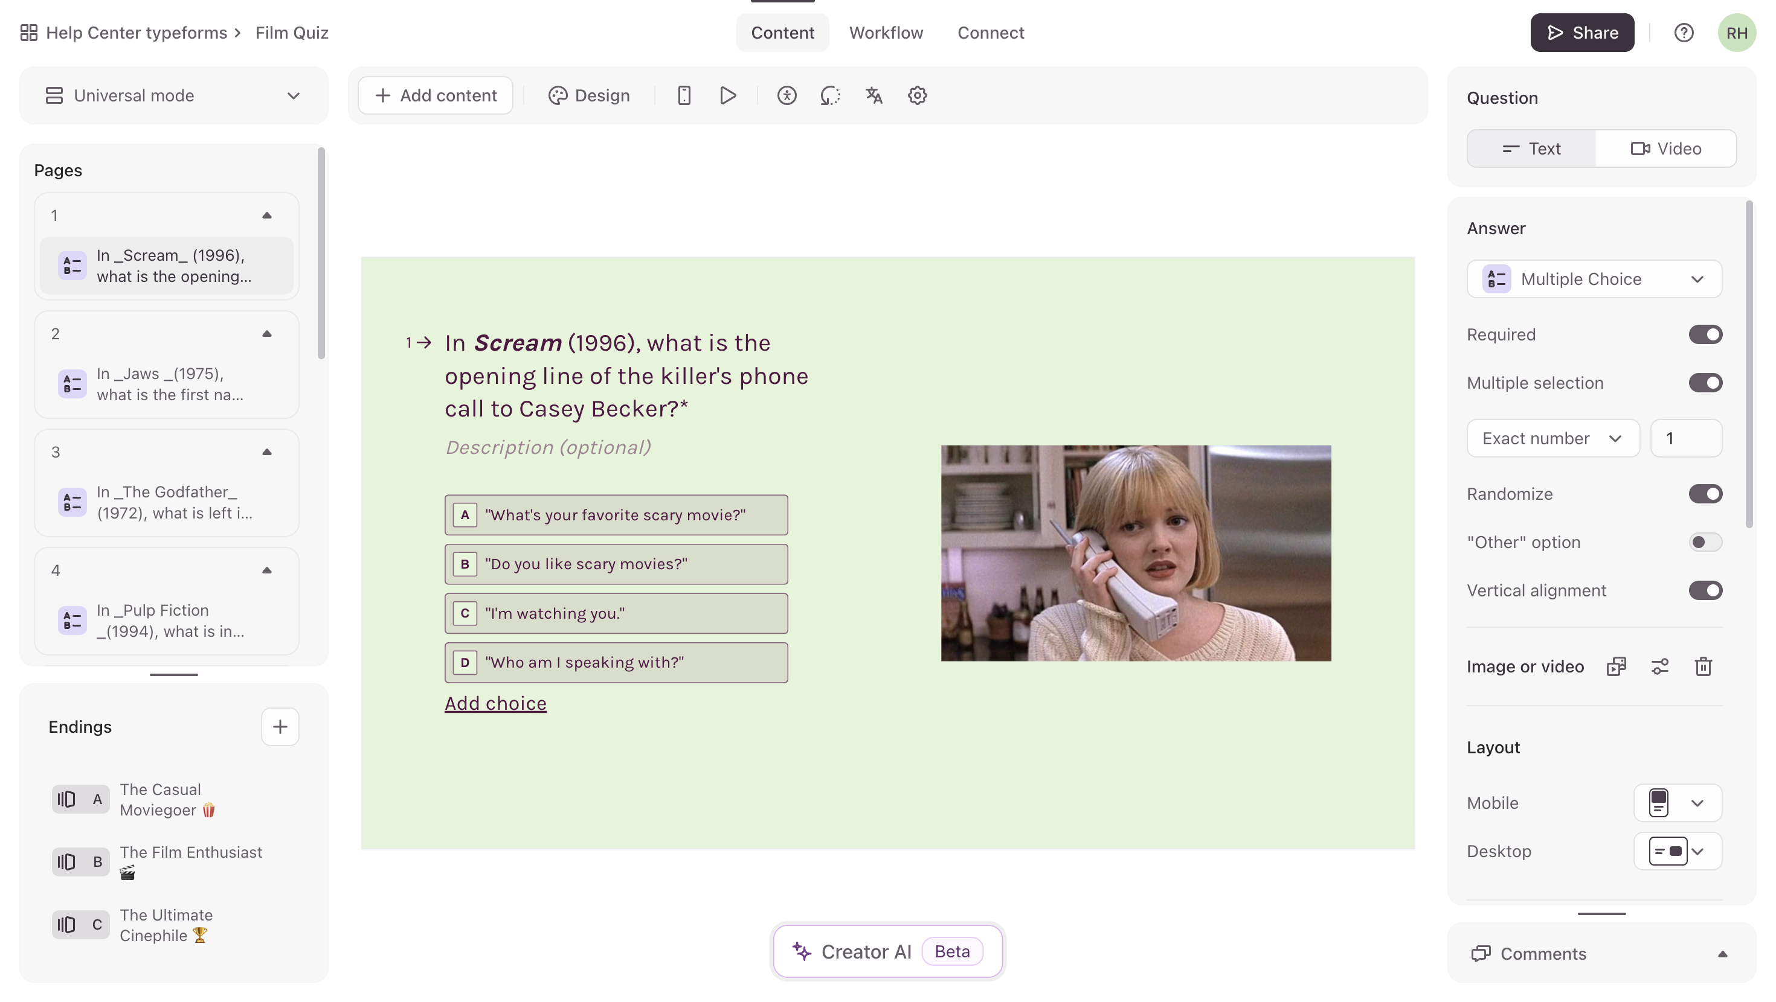Delete the question image via trash icon
Viewport: 1776px width, 1002px height.
[x=1703, y=666]
